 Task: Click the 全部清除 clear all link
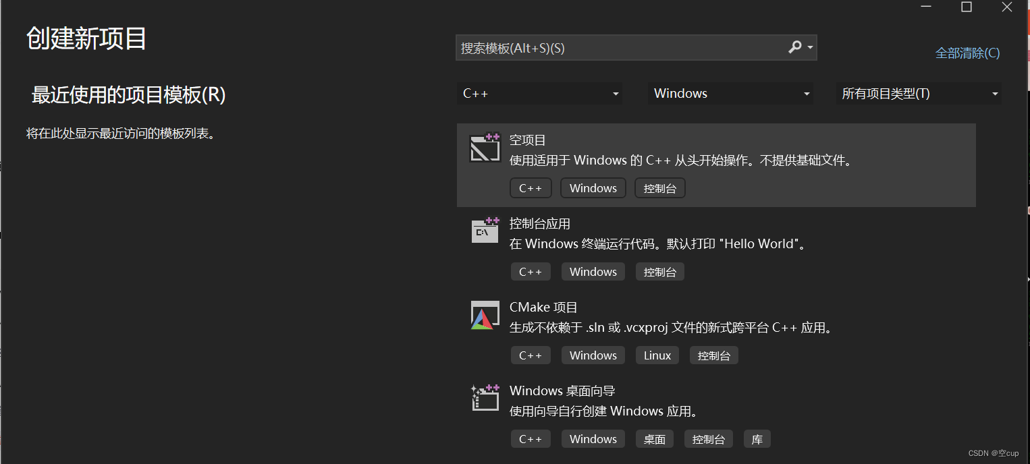coord(967,53)
